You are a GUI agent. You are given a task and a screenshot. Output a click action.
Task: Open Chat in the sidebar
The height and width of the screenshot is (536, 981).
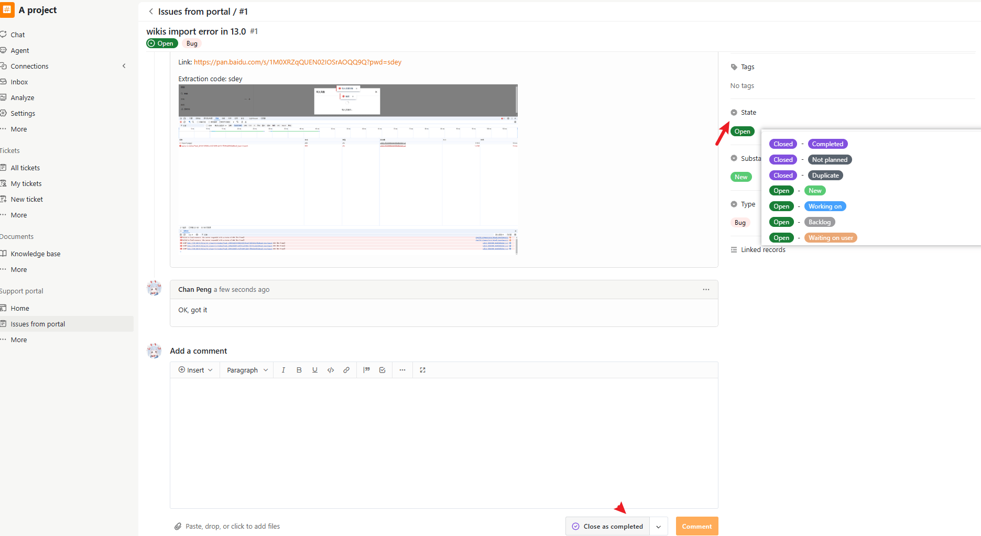coord(18,35)
